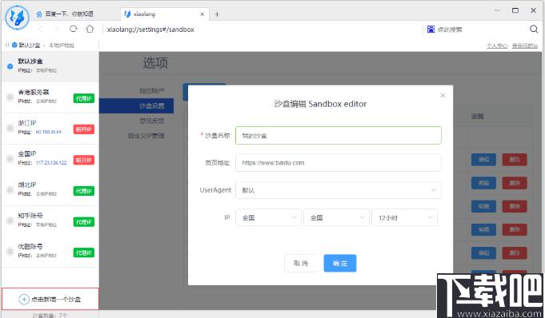Click the 沙盒编辑 Sandbox editor title

click(320, 104)
